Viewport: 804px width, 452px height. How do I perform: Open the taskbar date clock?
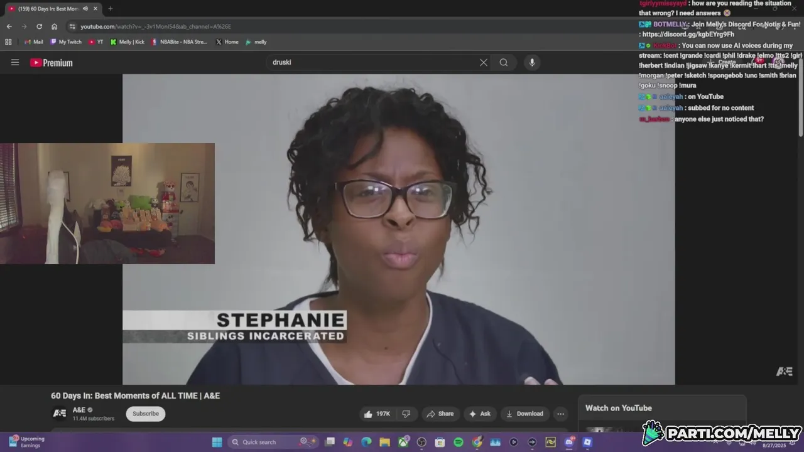(774, 445)
